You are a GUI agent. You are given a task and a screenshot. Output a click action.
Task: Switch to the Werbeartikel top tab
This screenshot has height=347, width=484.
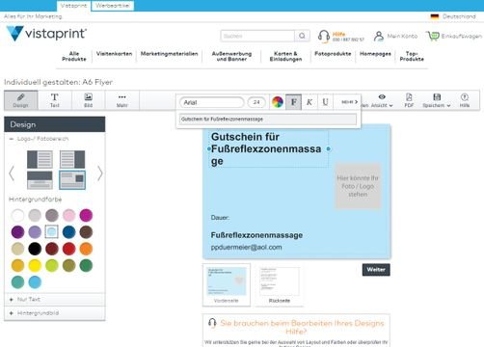point(113,6)
